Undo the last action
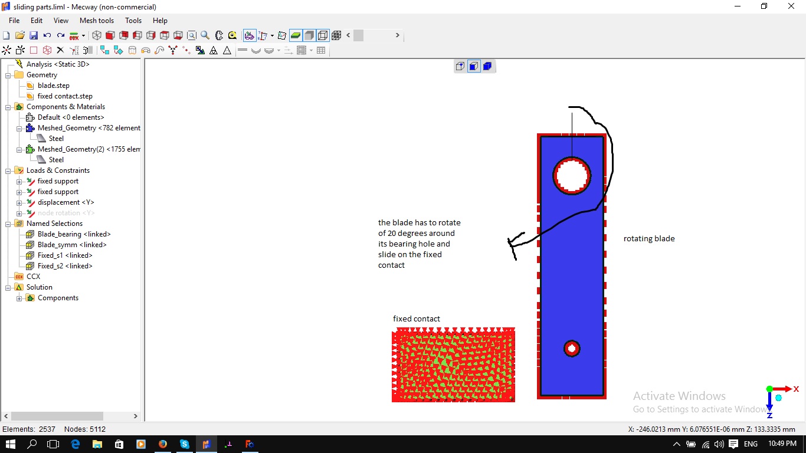The width and height of the screenshot is (806, 453). [x=47, y=35]
